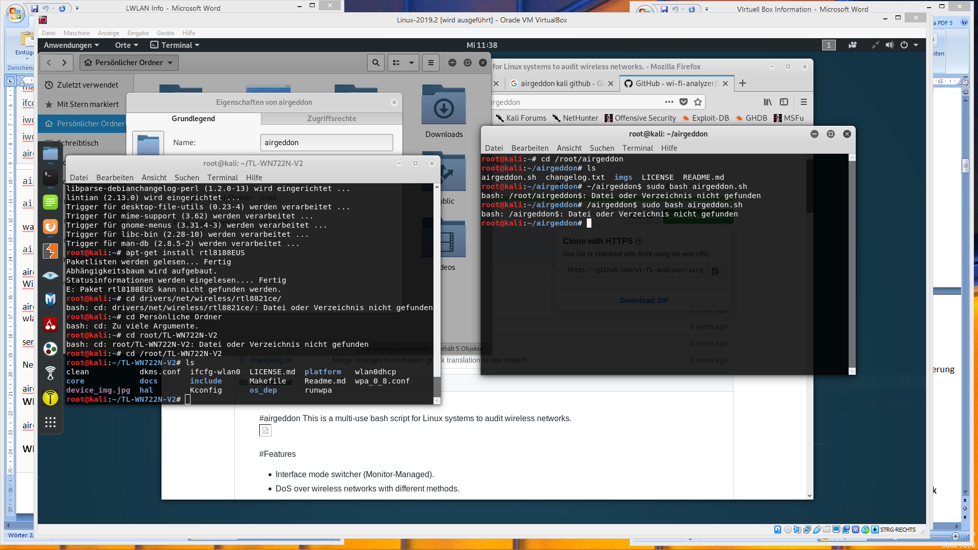Click the Download ZIP link
This screenshot has width=978, height=550.
point(644,300)
